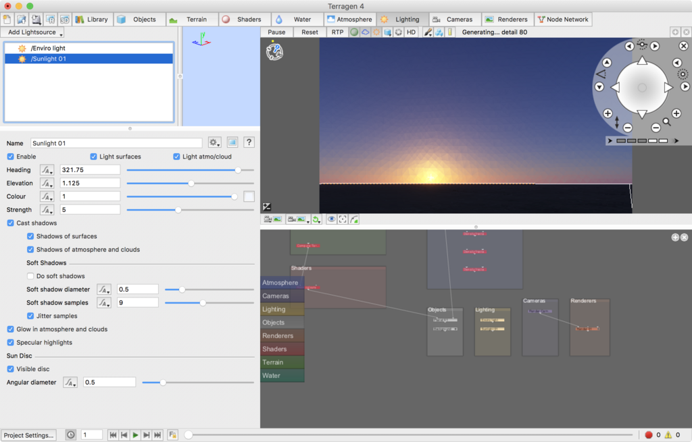Pause the 3D preview rendering
Viewport: 692px width, 442px height.
pos(276,32)
